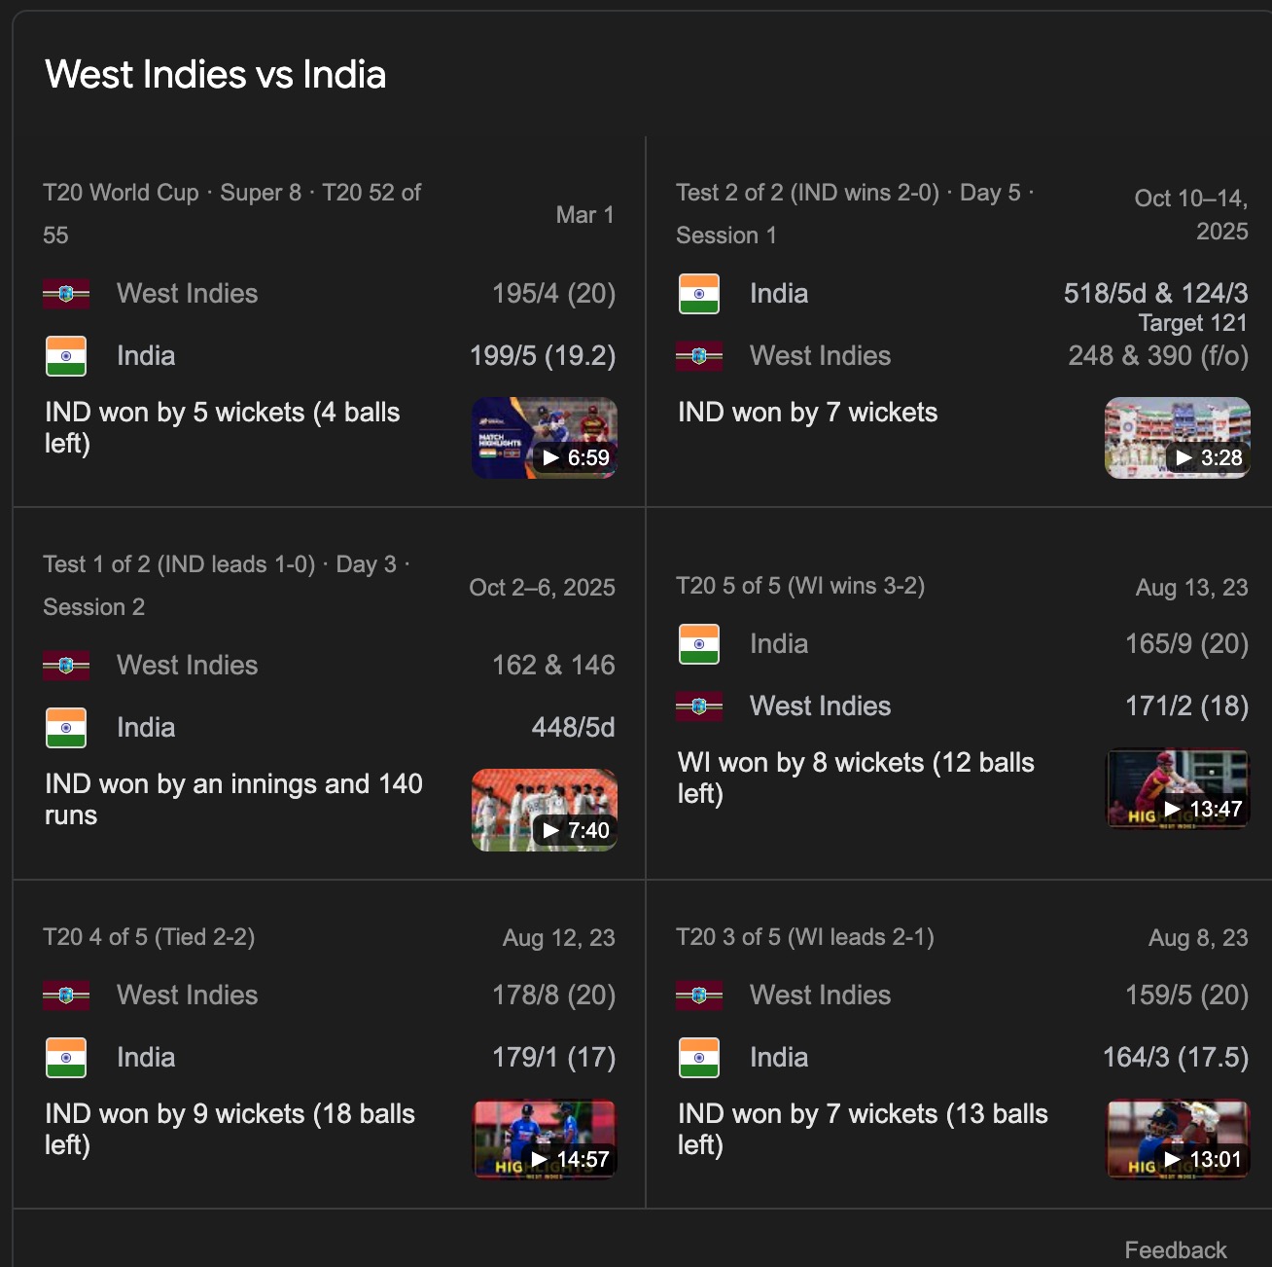The width and height of the screenshot is (1272, 1267).
Task: Click India flag in Aug 12 T20 match
Action: tap(66, 1058)
